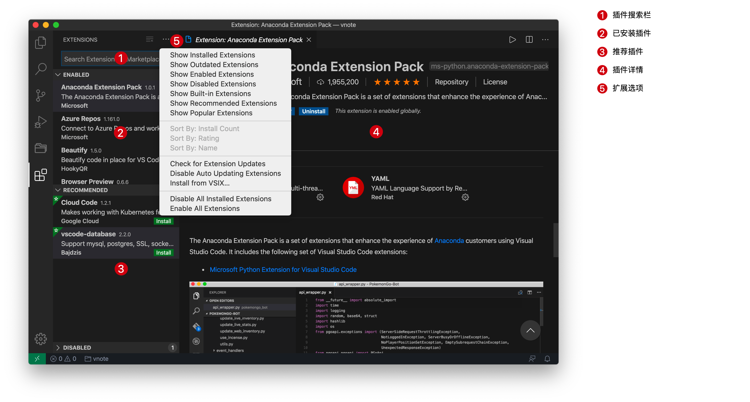Click the Manage gear icon in activity bar
750x402 pixels.
click(x=40, y=339)
